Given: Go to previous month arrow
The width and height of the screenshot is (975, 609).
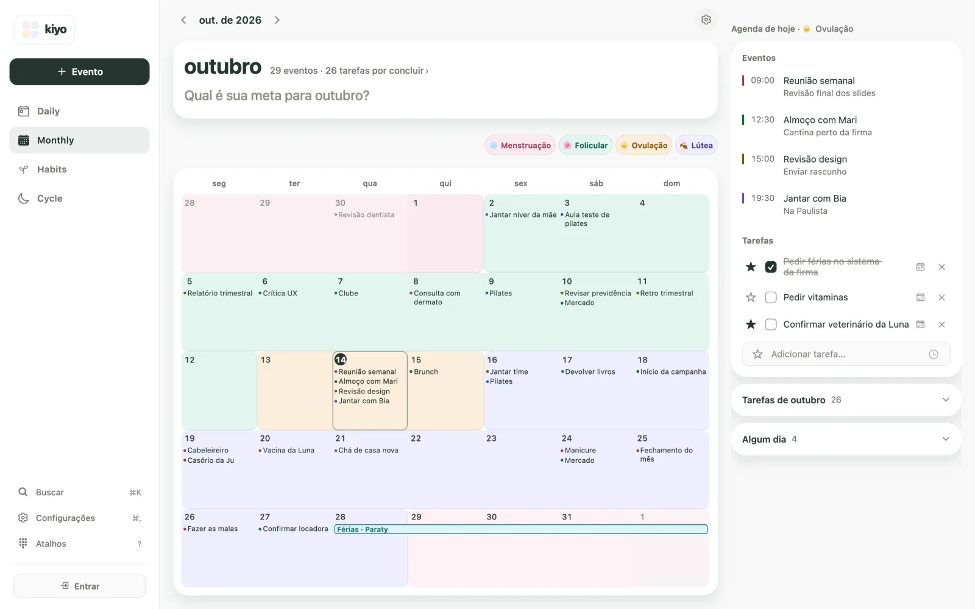Looking at the screenshot, I should [x=183, y=20].
